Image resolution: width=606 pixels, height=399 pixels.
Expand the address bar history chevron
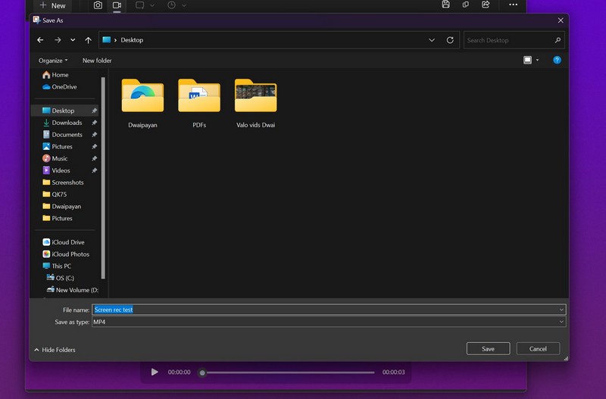pos(432,40)
